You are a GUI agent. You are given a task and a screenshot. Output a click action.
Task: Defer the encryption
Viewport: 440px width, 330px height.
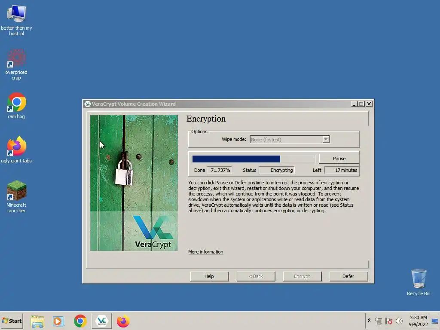coord(348,276)
